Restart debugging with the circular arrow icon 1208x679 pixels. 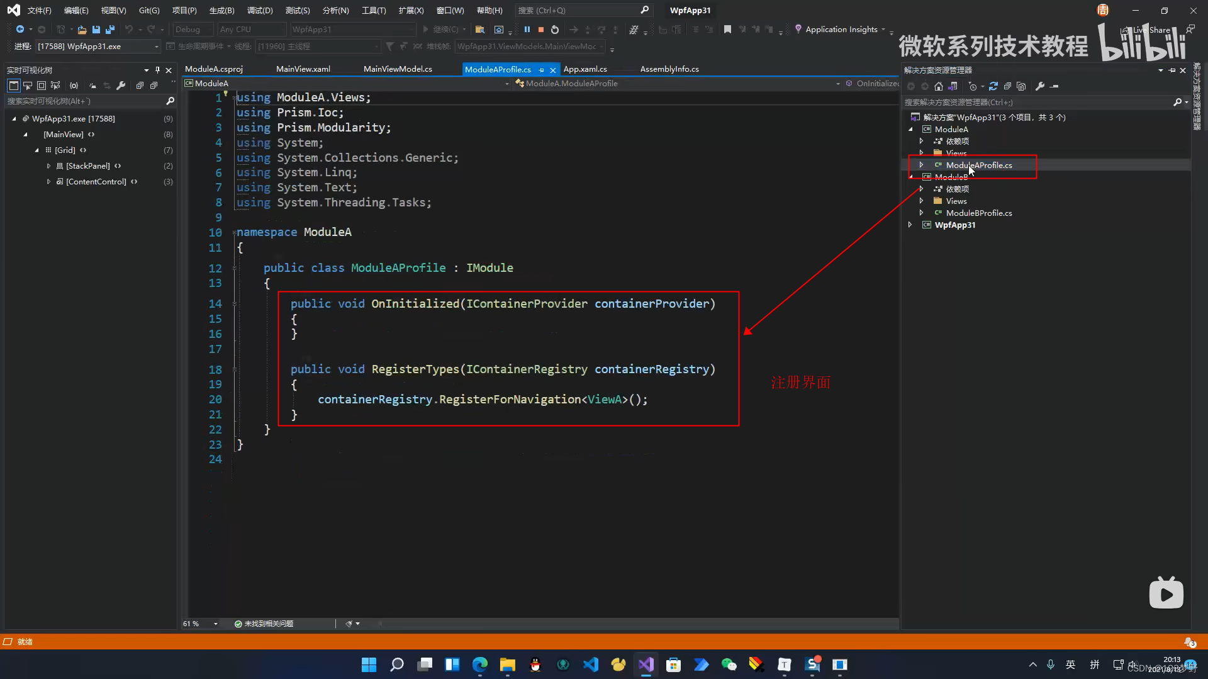tap(554, 30)
